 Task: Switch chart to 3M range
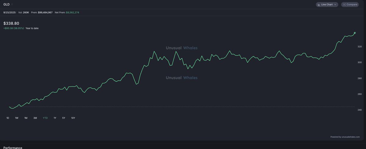tap(35, 118)
